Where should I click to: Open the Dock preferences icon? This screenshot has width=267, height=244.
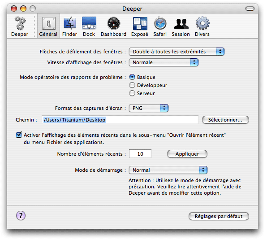click(89, 23)
